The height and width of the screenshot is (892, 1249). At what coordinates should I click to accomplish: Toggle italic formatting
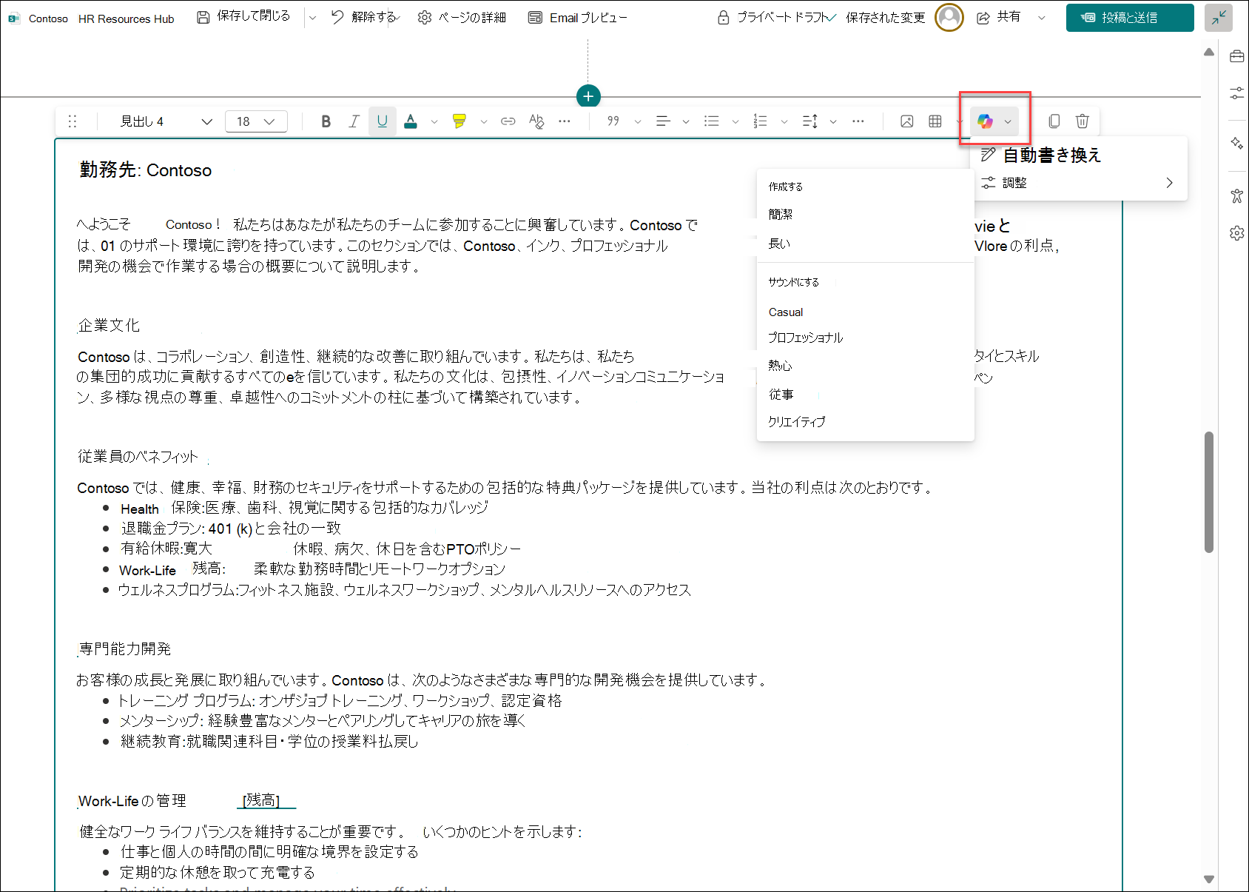tap(354, 121)
